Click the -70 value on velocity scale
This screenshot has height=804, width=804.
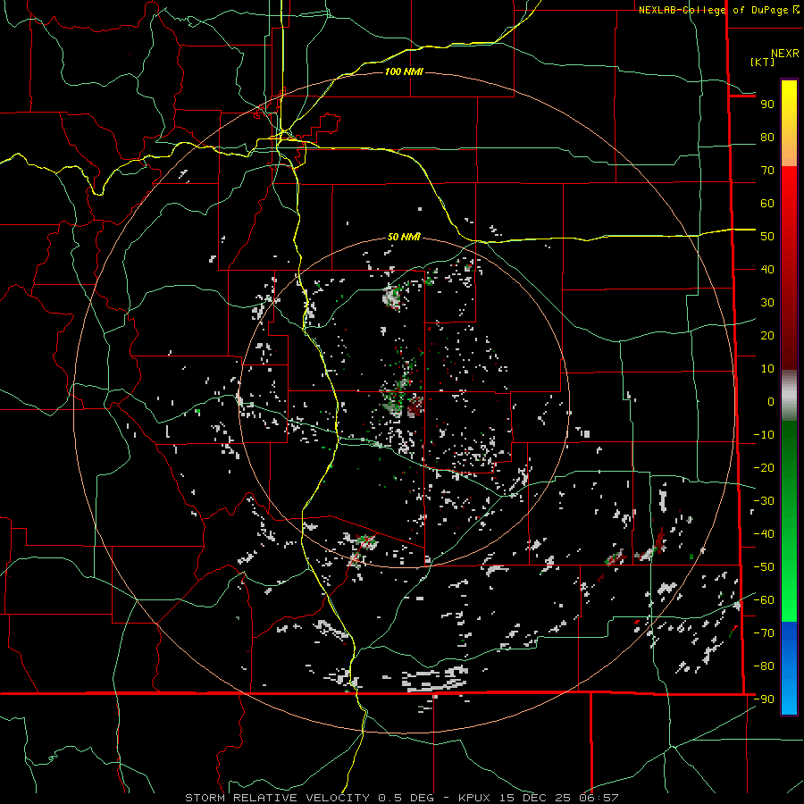coord(764,633)
